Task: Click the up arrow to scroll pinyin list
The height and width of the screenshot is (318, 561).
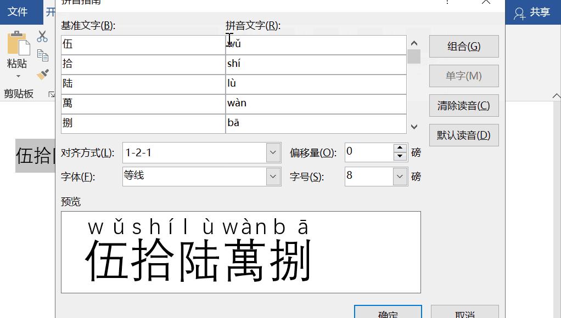Action: (414, 42)
